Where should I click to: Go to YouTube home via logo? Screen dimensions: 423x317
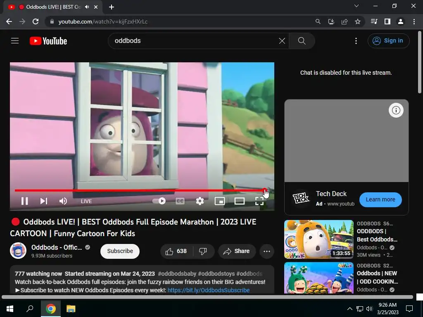coord(48,41)
